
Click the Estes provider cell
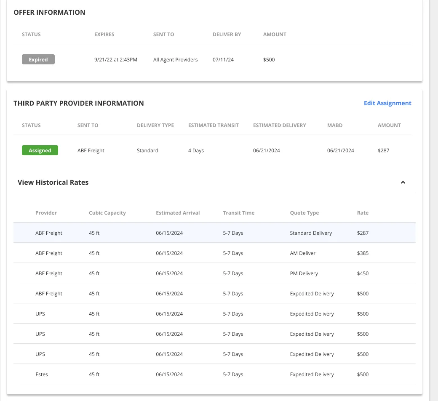tap(42, 374)
